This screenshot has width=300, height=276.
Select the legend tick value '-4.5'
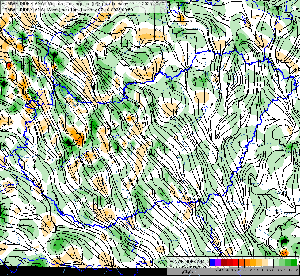tap(221, 270)
